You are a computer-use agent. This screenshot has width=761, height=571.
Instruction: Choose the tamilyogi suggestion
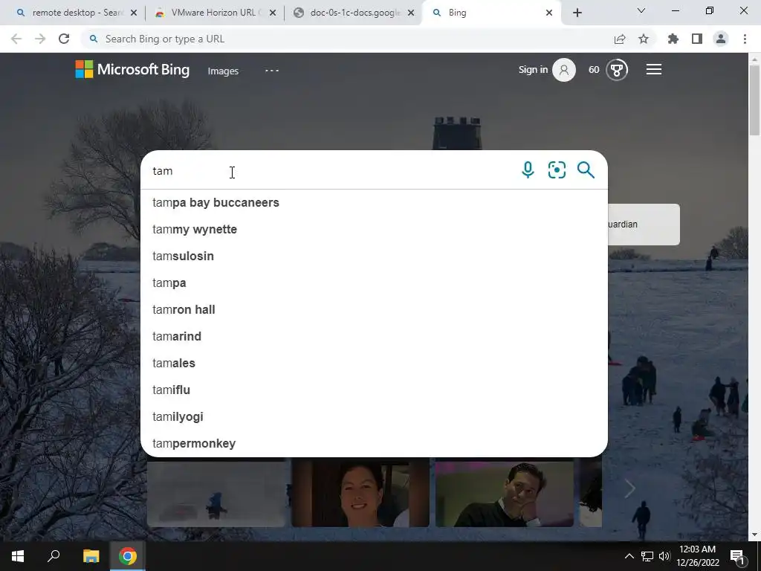(374, 416)
